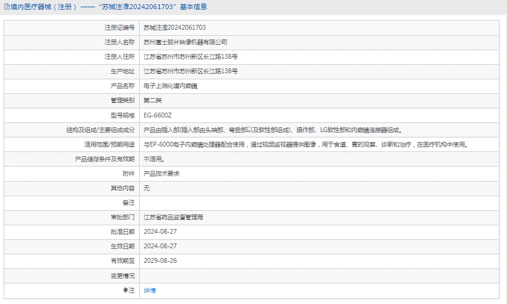This screenshot has width=507, height=304.
Task: Click the management category value 第二类
Action: pos(152,101)
